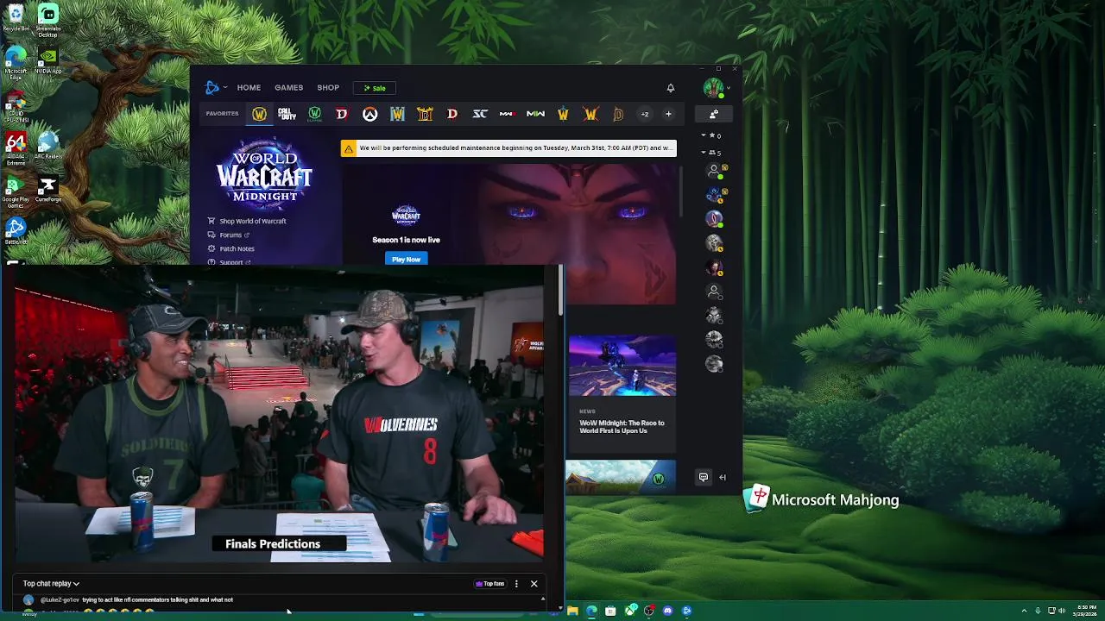
Task: Open the taskbar clock and date
Action: (1087, 611)
